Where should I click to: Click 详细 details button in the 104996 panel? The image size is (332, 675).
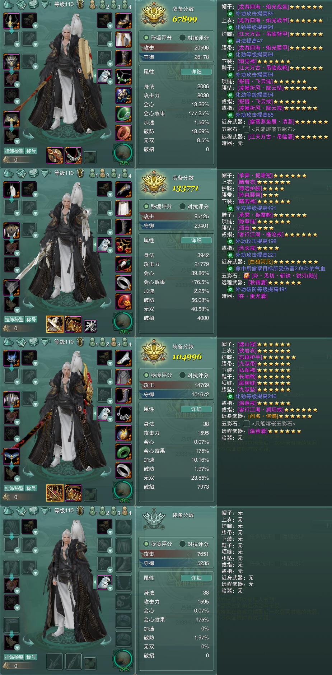click(x=196, y=409)
